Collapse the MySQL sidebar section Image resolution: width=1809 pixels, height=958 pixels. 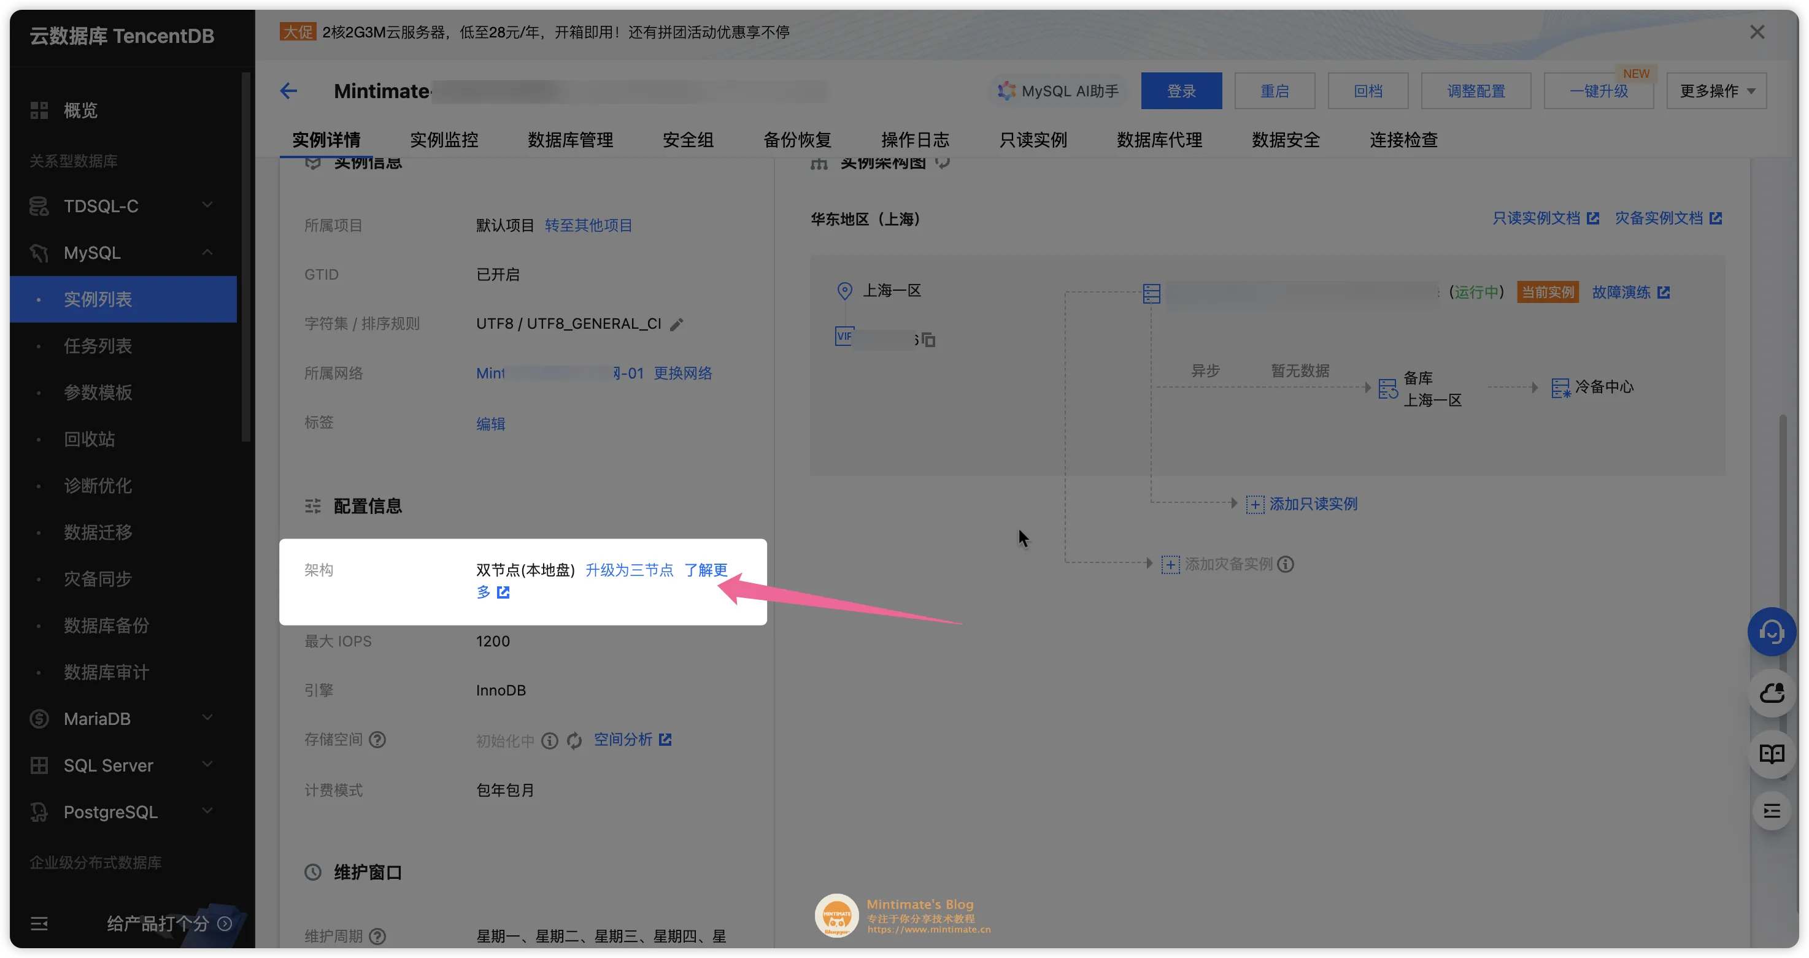[207, 252]
